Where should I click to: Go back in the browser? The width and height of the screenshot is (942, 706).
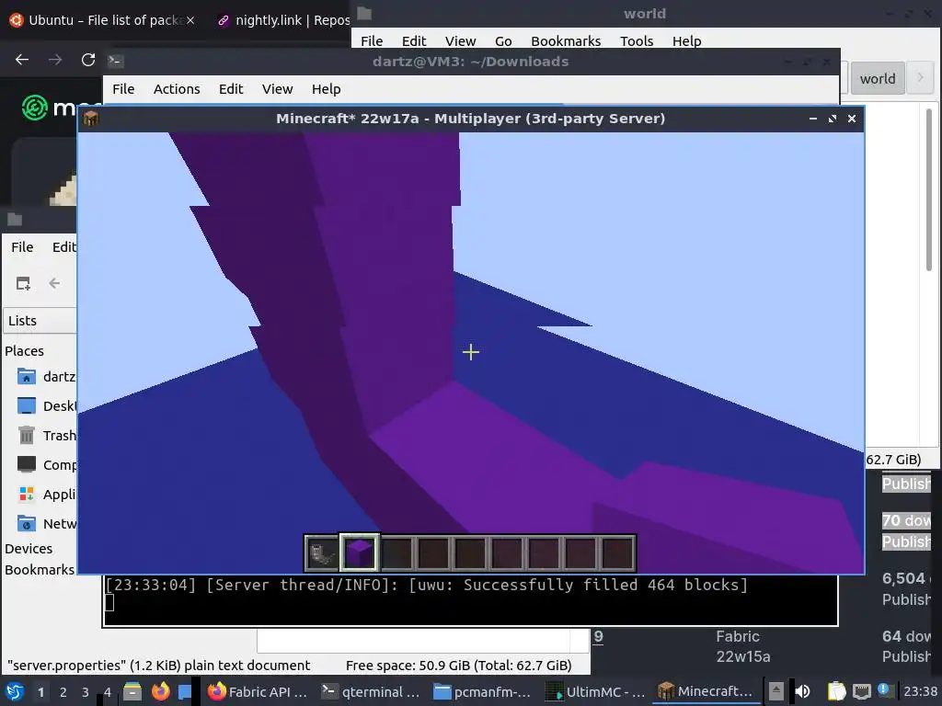22,60
